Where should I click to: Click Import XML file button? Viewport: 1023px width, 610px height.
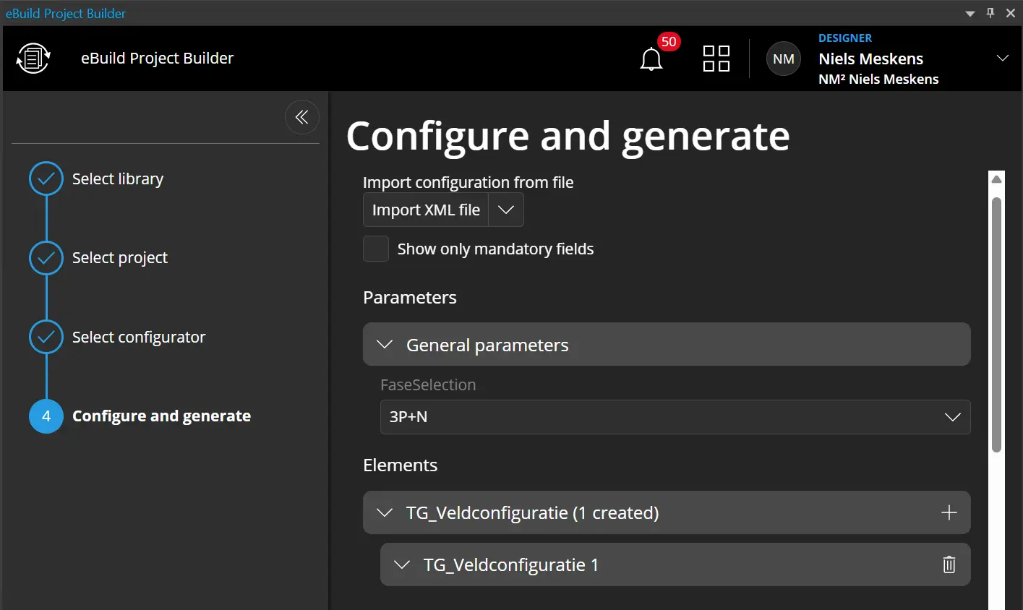click(x=426, y=210)
